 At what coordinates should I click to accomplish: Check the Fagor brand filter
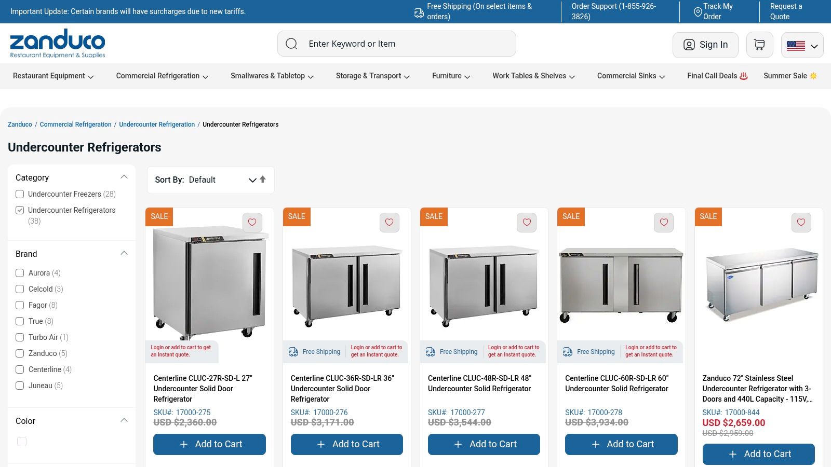pos(20,305)
